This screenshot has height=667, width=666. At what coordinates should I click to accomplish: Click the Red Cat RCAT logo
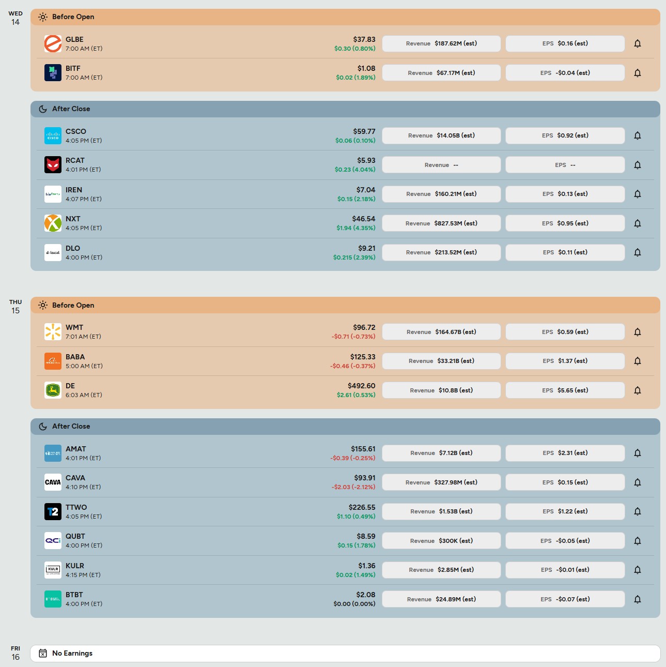53,165
